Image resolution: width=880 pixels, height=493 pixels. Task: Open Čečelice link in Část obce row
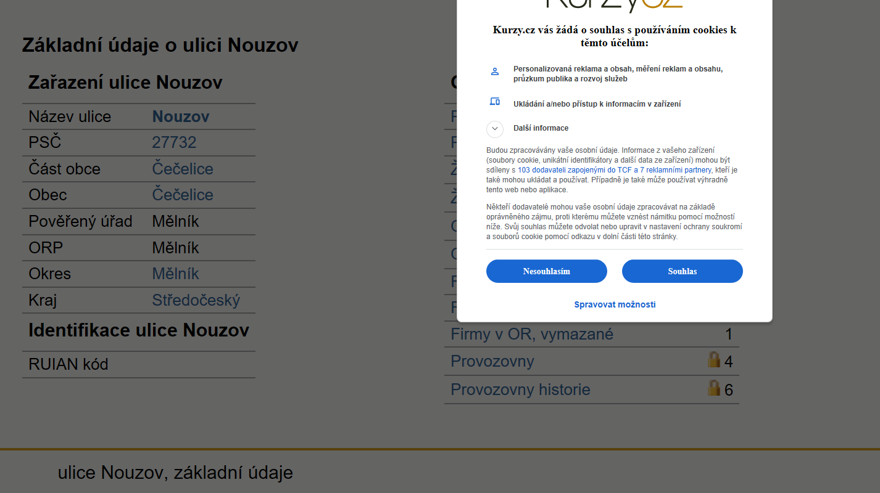pyautogui.click(x=183, y=169)
